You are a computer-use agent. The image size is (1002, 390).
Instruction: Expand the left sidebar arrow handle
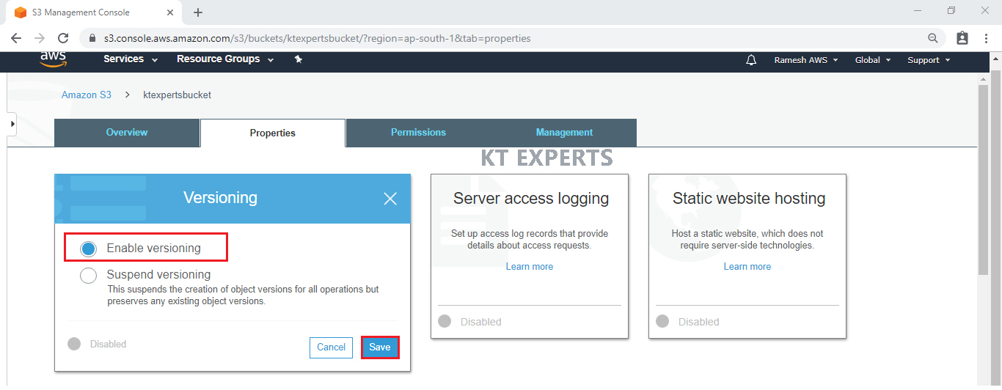point(12,125)
